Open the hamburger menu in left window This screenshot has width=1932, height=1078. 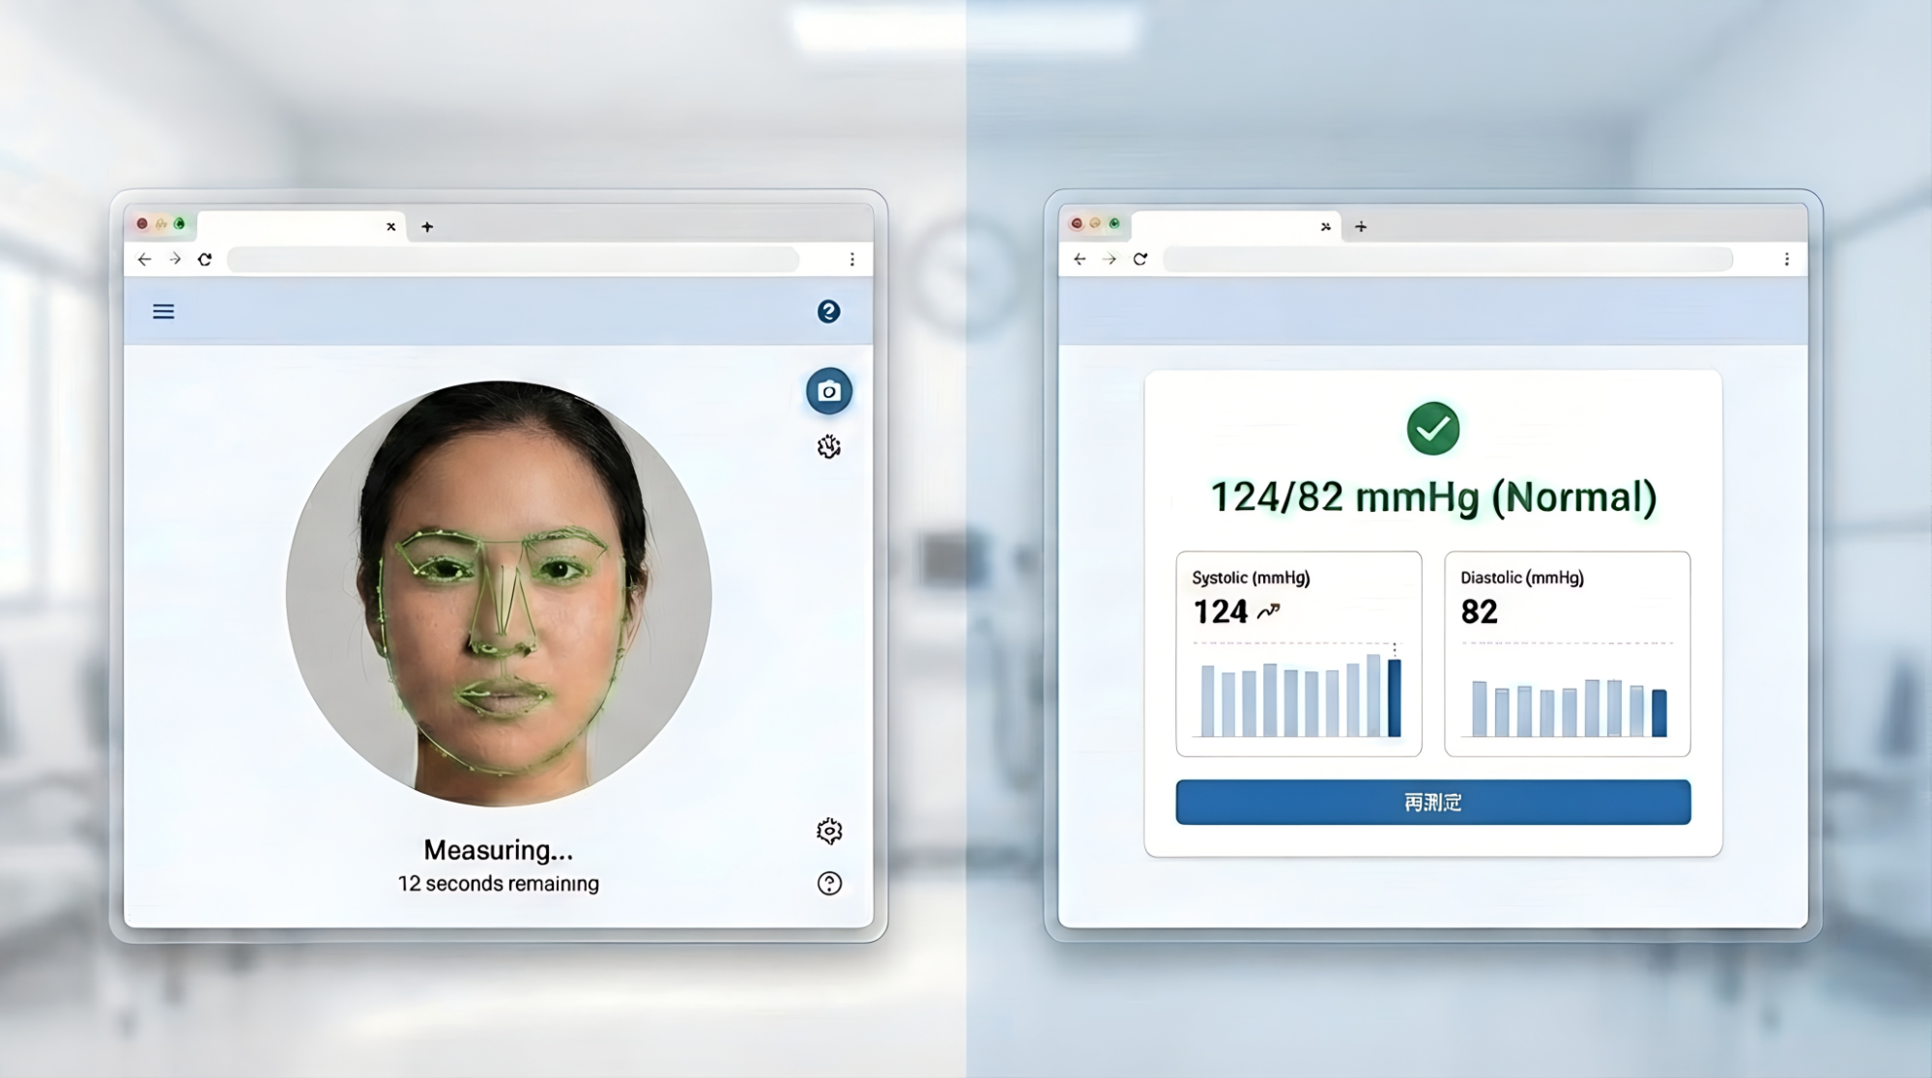point(163,311)
